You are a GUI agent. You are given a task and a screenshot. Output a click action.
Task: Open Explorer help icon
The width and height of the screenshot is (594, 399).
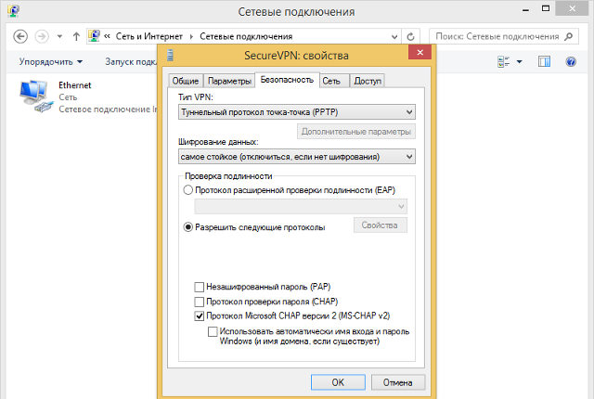pyautogui.click(x=571, y=61)
